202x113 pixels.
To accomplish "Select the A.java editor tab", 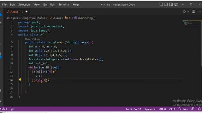I will 16,12.
